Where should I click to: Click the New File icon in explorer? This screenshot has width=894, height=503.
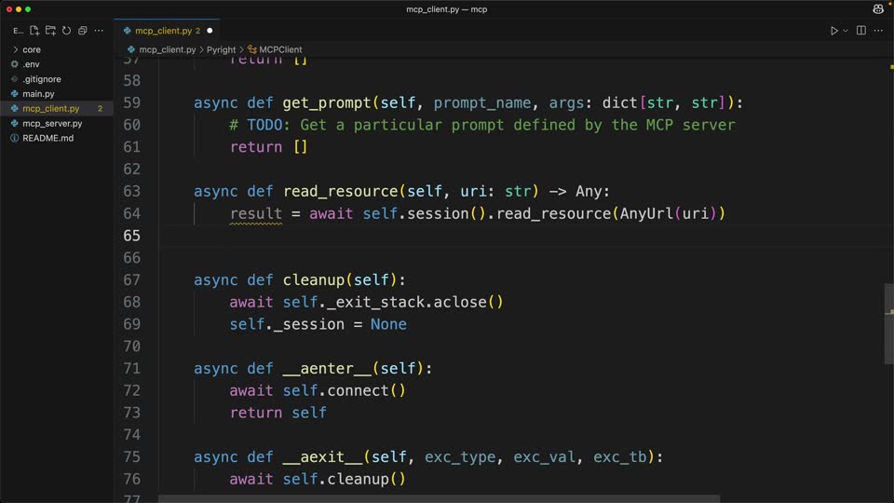coord(34,30)
